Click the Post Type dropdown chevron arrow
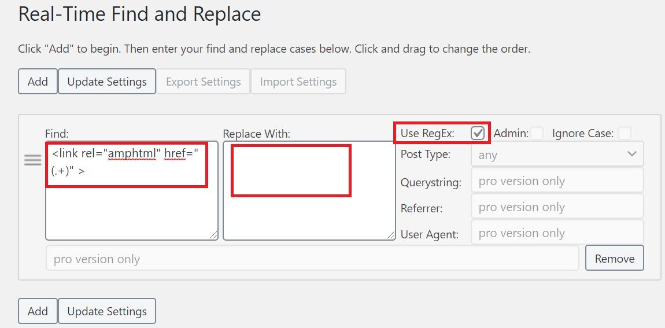This screenshot has height=328, width=665. (x=632, y=154)
